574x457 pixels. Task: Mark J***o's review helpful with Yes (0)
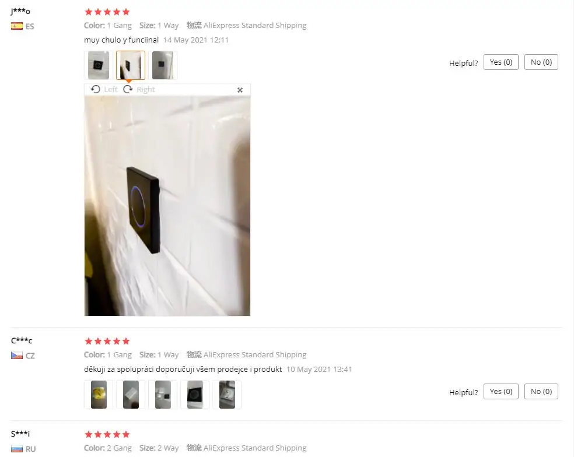(x=501, y=62)
